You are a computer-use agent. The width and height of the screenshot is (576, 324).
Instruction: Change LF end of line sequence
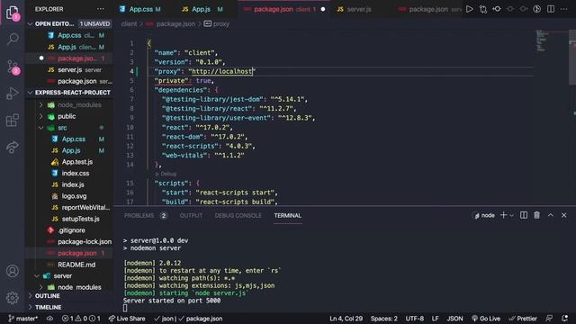click(x=435, y=319)
